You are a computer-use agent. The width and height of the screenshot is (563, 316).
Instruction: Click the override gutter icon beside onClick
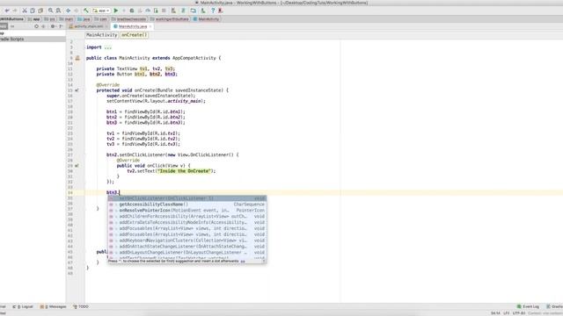point(77,166)
